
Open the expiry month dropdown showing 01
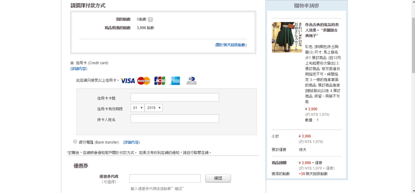pyautogui.click(x=137, y=108)
